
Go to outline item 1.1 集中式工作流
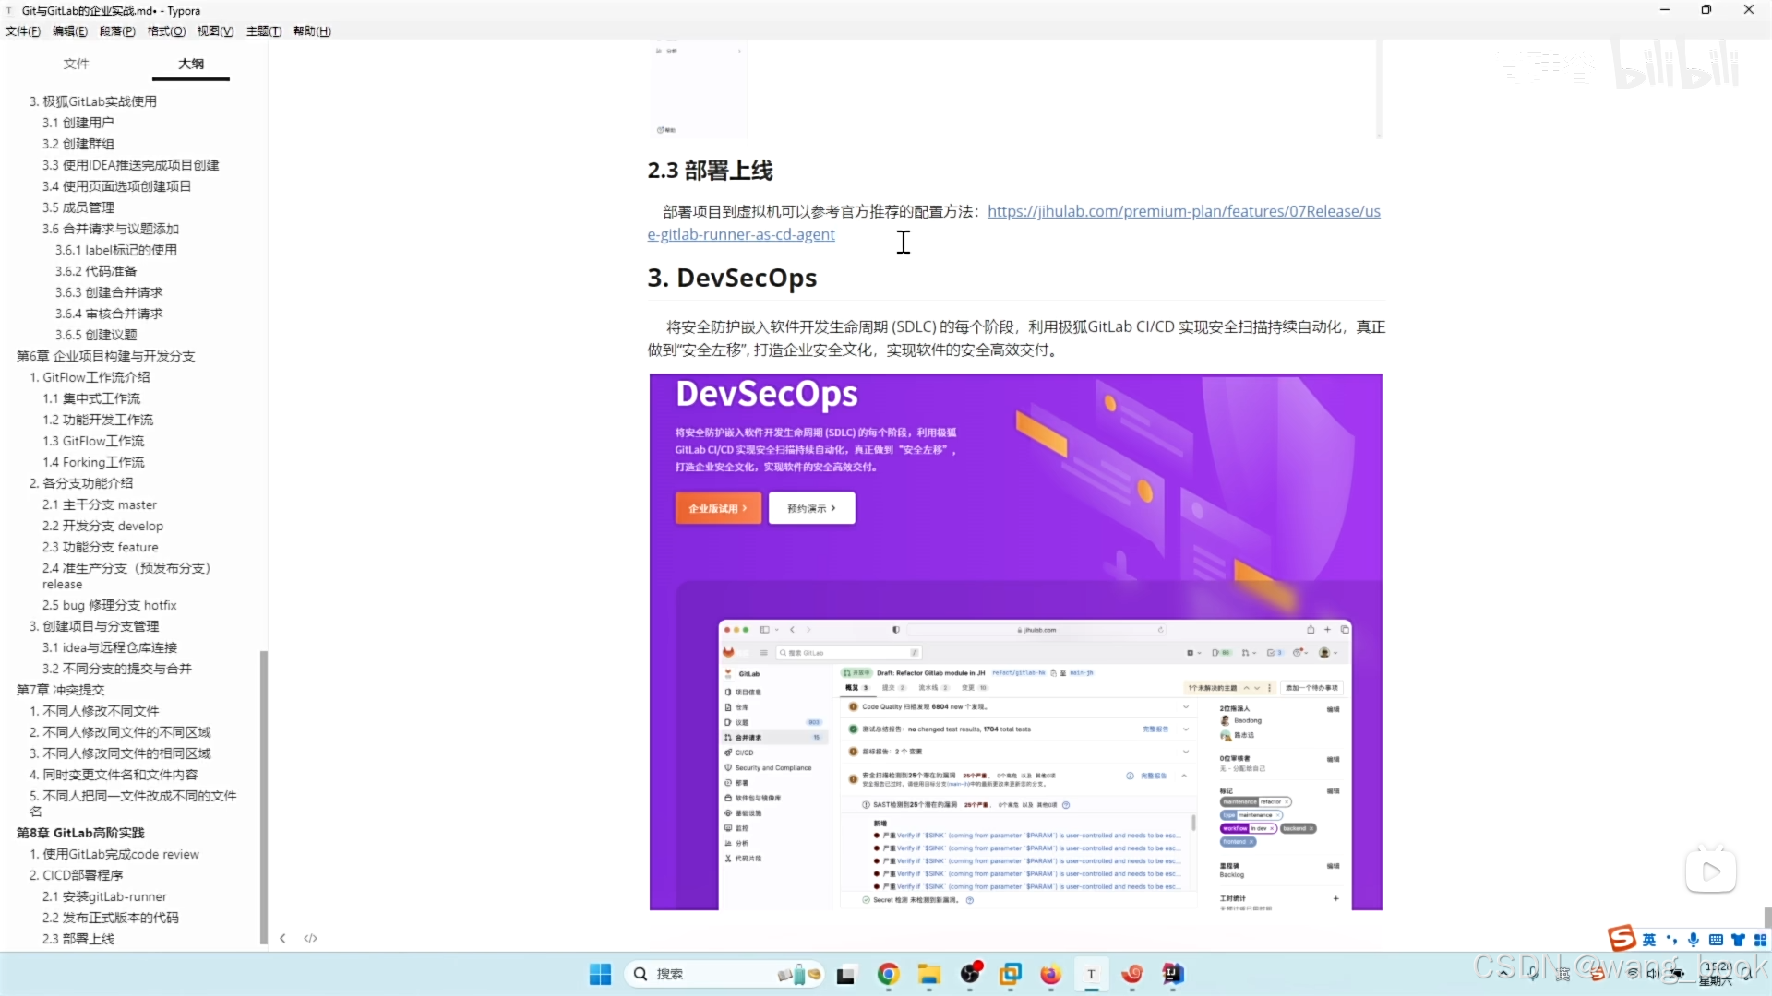click(x=91, y=398)
